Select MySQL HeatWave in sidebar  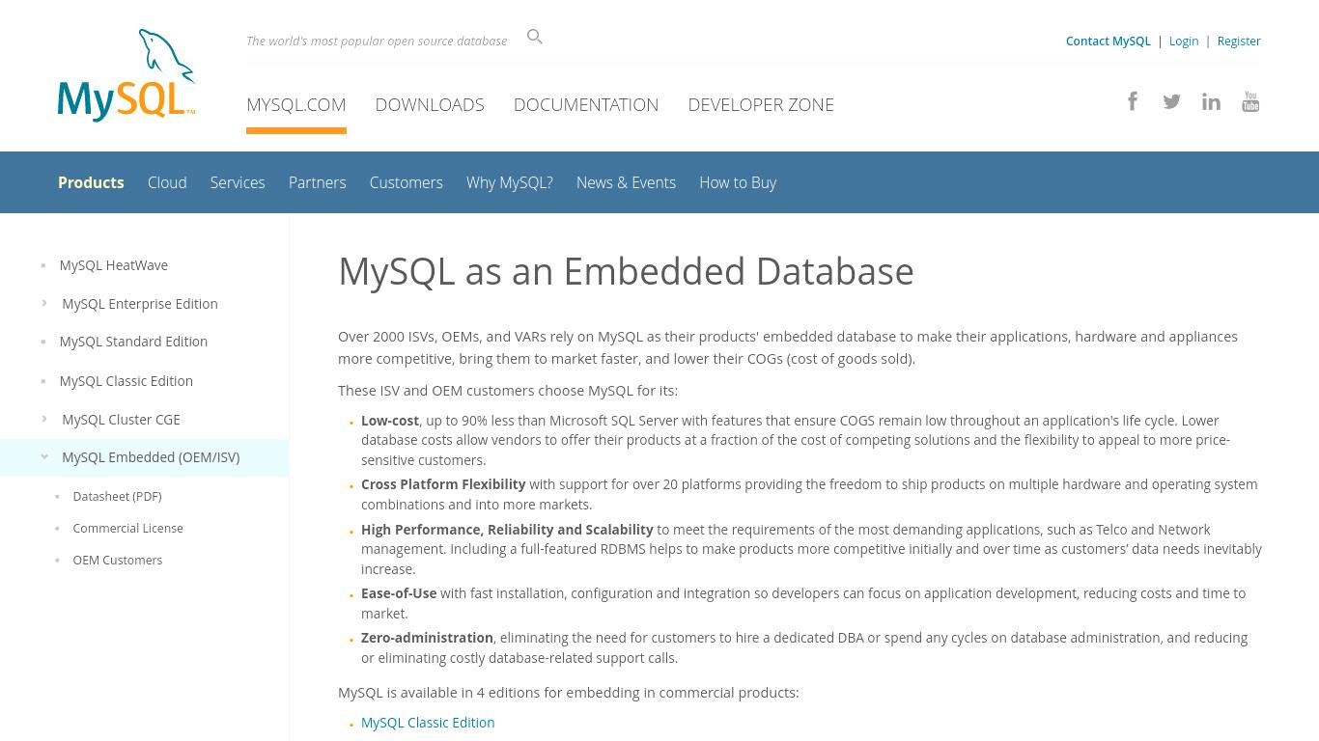113,264
